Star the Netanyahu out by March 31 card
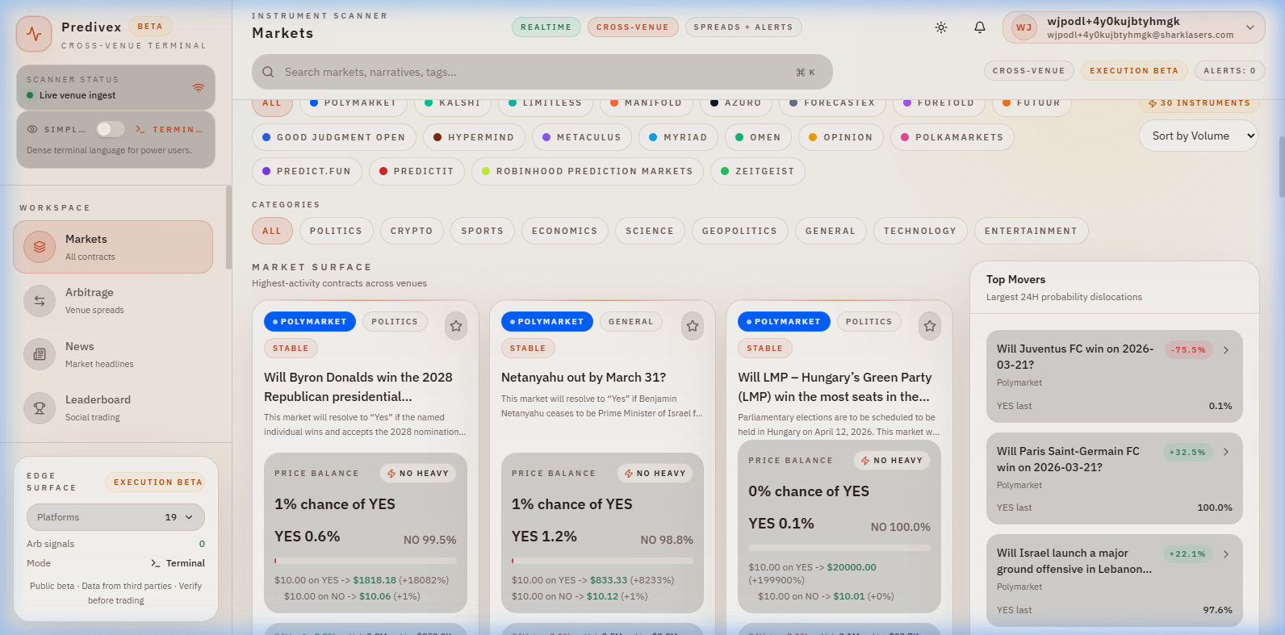The image size is (1285, 635). point(693,326)
